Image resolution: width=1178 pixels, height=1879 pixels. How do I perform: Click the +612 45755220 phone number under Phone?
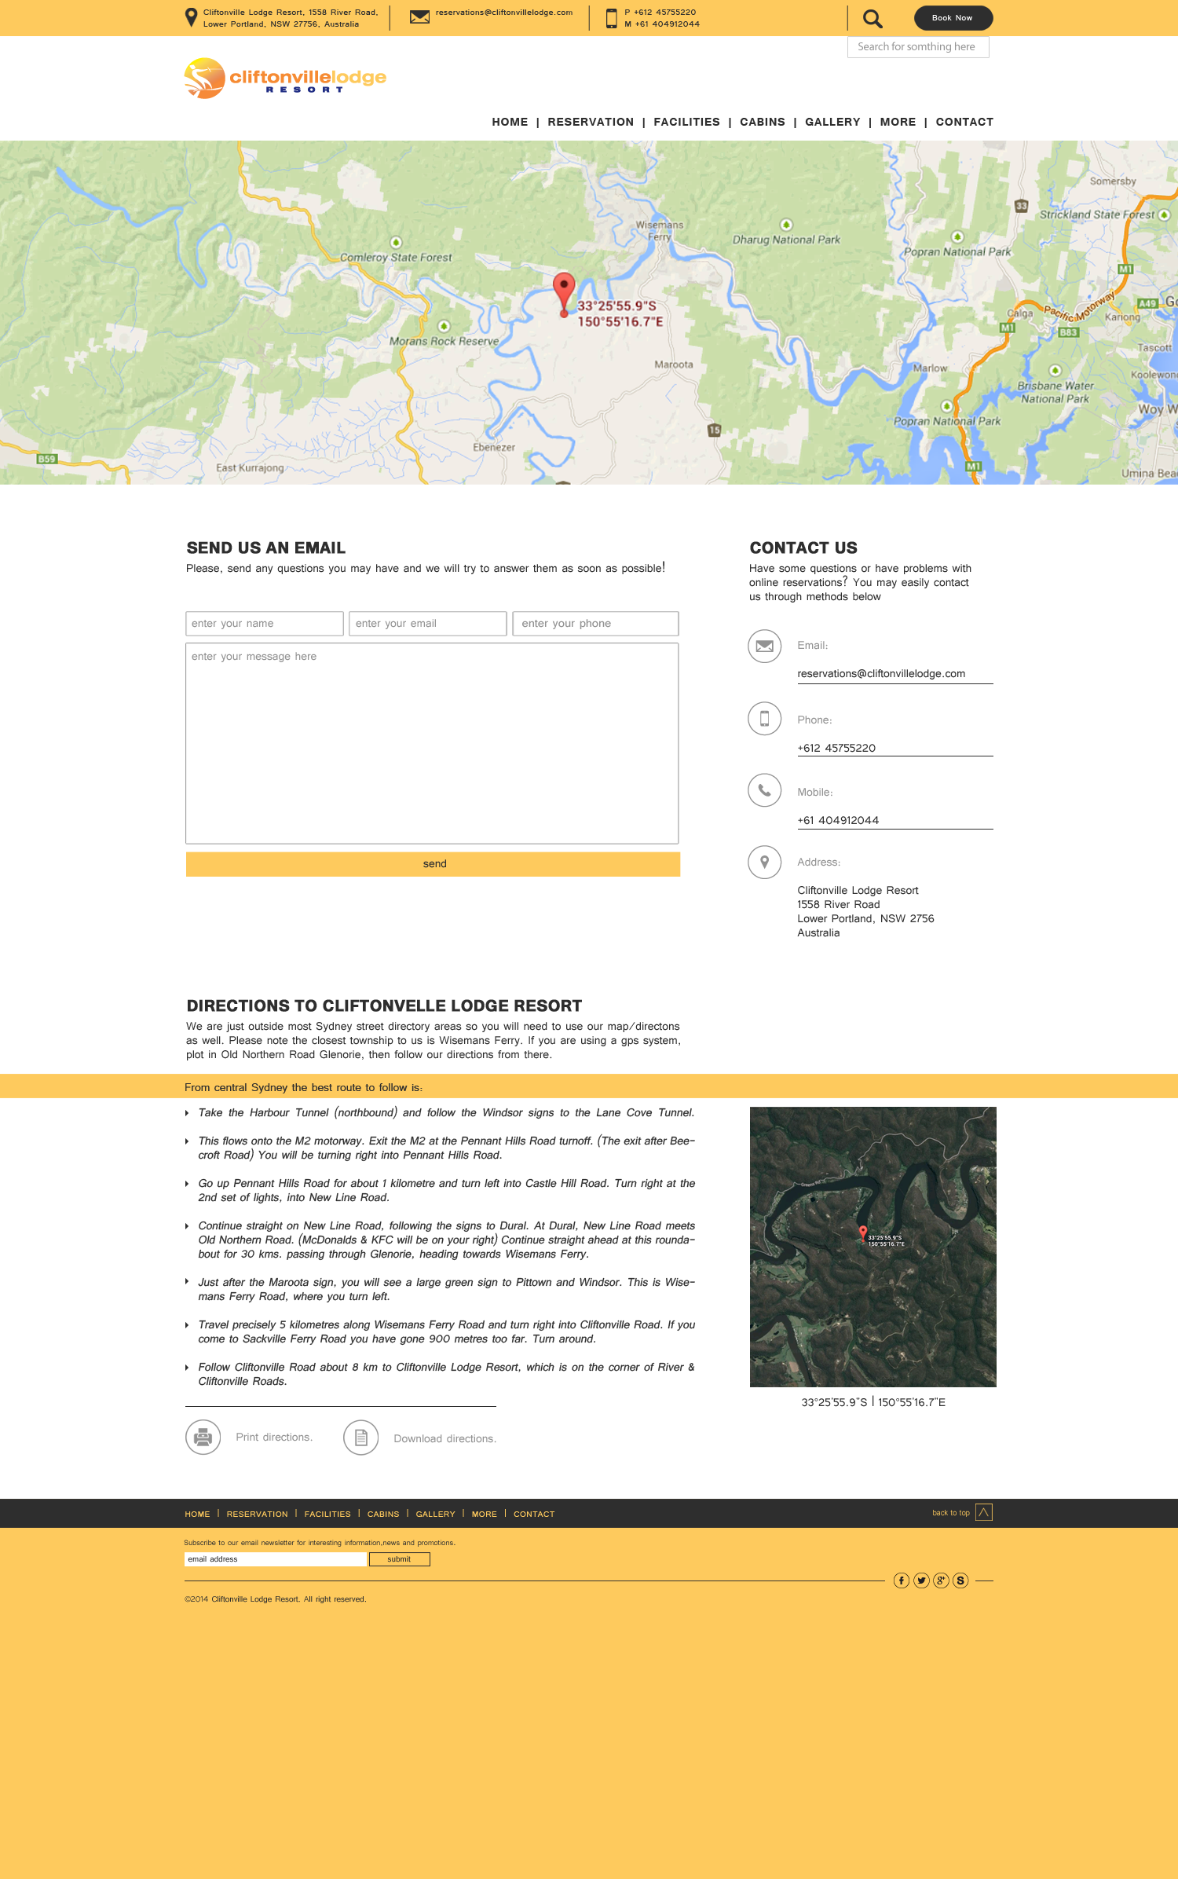point(836,748)
